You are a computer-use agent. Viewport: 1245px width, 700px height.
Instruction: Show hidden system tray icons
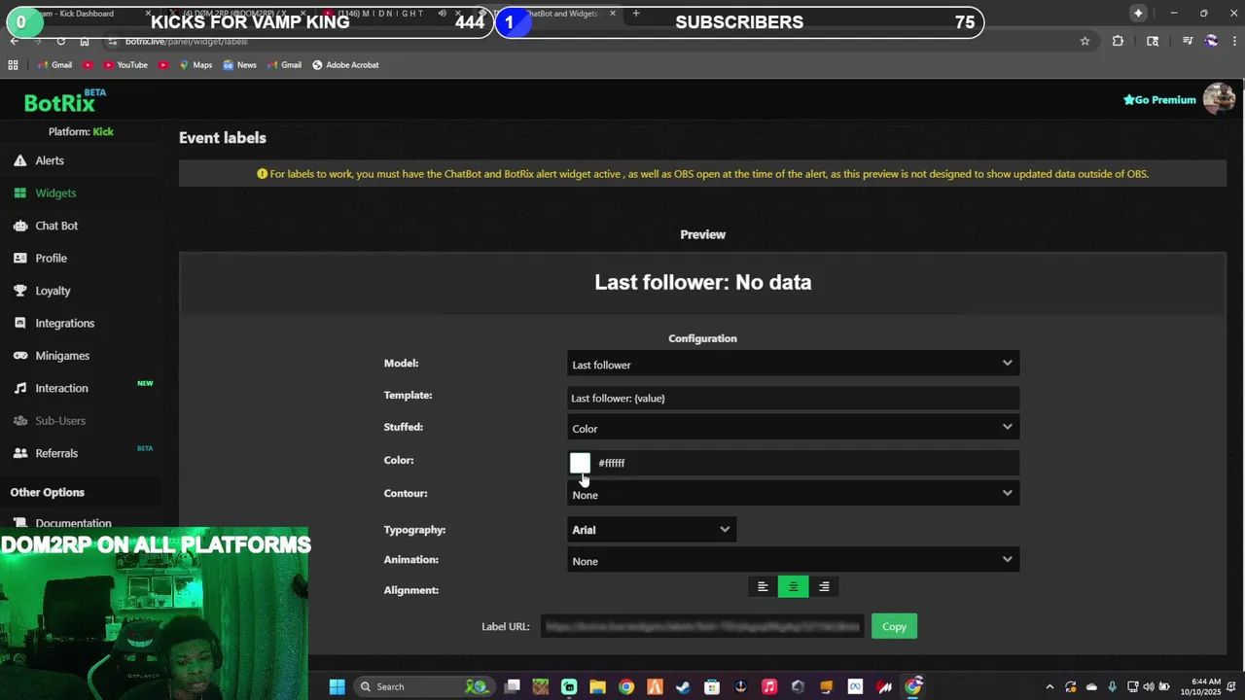pos(1049,686)
